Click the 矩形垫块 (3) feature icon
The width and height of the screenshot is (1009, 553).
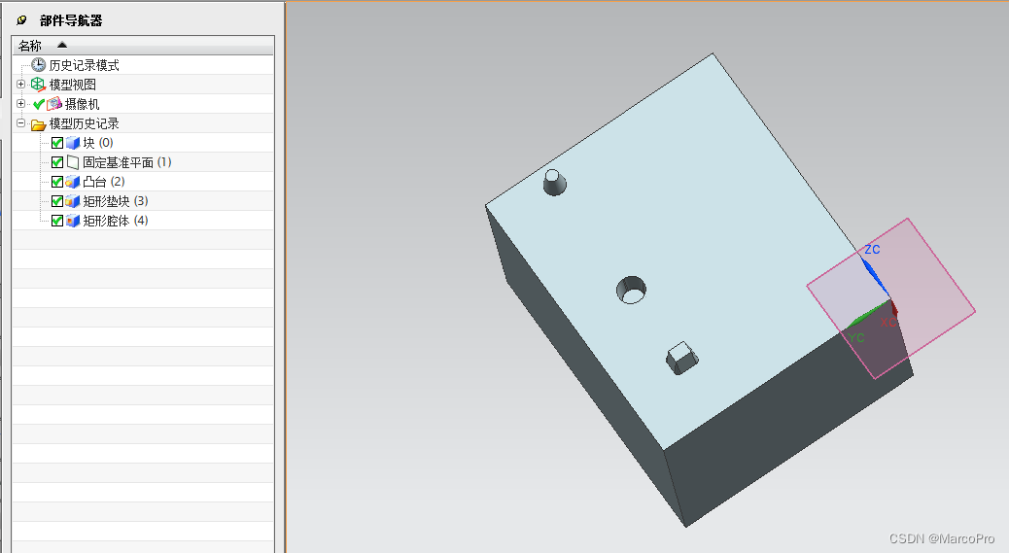pyautogui.click(x=73, y=201)
